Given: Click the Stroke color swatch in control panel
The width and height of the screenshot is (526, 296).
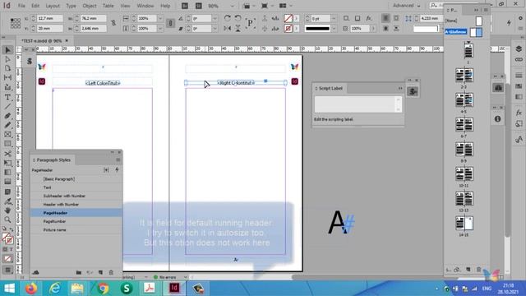Looking at the screenshot, I should [x=288, y=29].
